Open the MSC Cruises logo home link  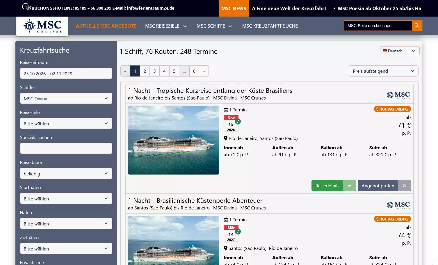pos(42,26)
